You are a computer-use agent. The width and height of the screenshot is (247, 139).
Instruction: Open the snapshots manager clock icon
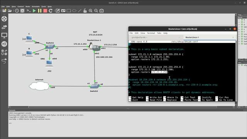tap(17, 10)
